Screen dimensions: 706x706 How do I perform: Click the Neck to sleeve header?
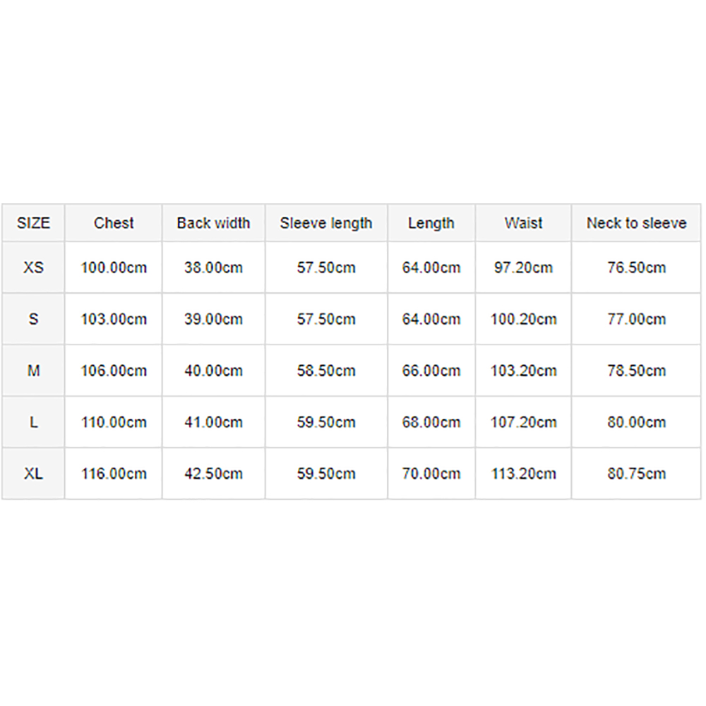point(636,223)
